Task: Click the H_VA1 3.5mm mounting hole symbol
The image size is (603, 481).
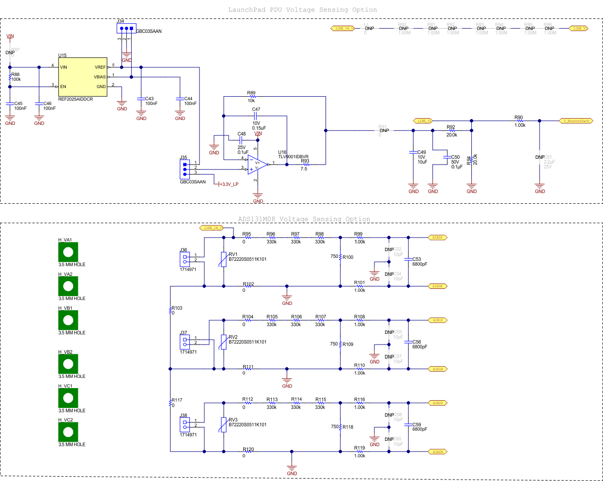Action: 68,252
